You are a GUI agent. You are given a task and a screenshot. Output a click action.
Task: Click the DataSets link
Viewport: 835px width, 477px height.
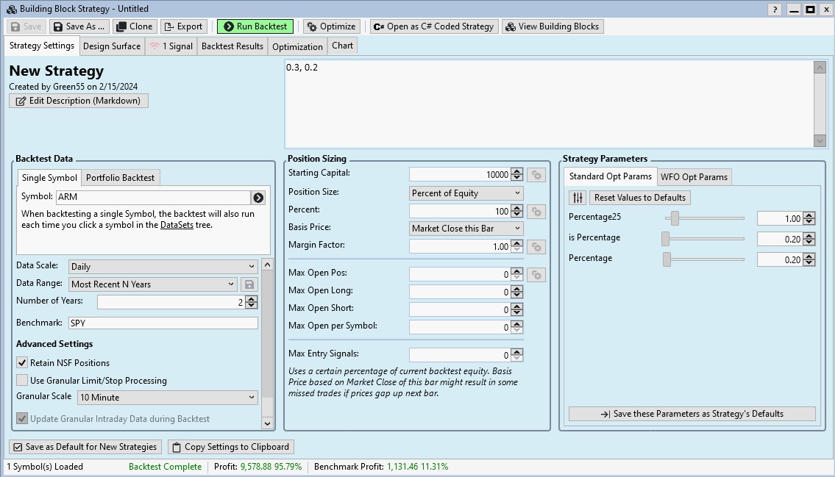point(177,225)
